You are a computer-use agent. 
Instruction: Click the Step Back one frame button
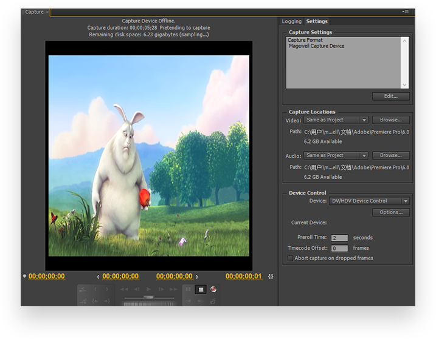137,289
